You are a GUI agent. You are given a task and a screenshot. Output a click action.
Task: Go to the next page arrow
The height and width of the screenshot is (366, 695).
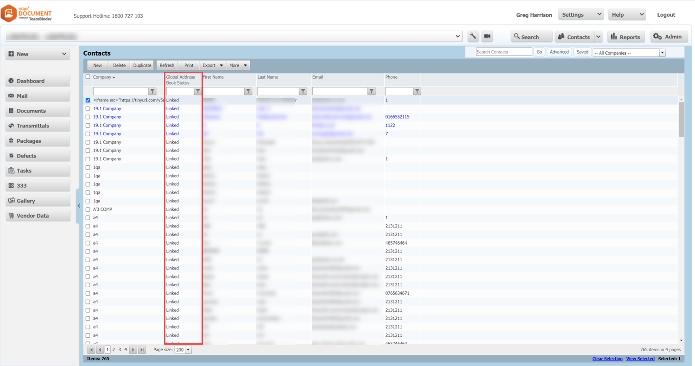(x=133, y=350)
